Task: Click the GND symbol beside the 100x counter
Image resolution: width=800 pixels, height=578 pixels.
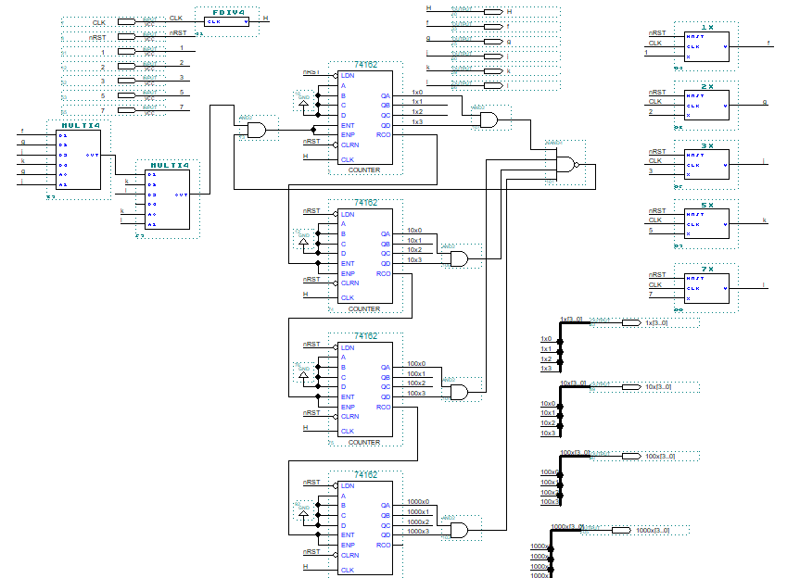Action: [x=303, y=375]
